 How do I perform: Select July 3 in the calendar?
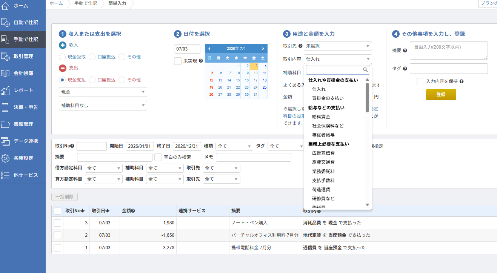254,66
